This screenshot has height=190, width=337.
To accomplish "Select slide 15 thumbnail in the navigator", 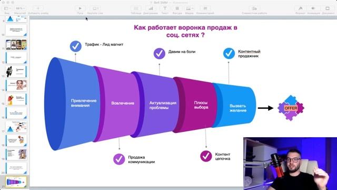I will pos(16,99).
